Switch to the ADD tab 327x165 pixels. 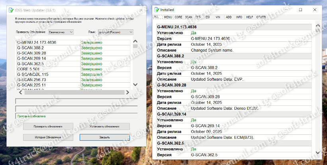click(229, 17)
